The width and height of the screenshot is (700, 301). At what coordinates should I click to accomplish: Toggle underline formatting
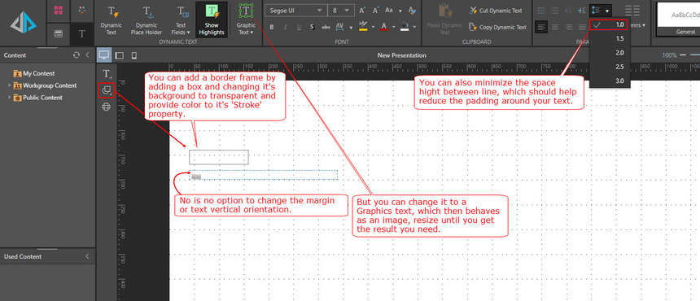click(299, 27)
